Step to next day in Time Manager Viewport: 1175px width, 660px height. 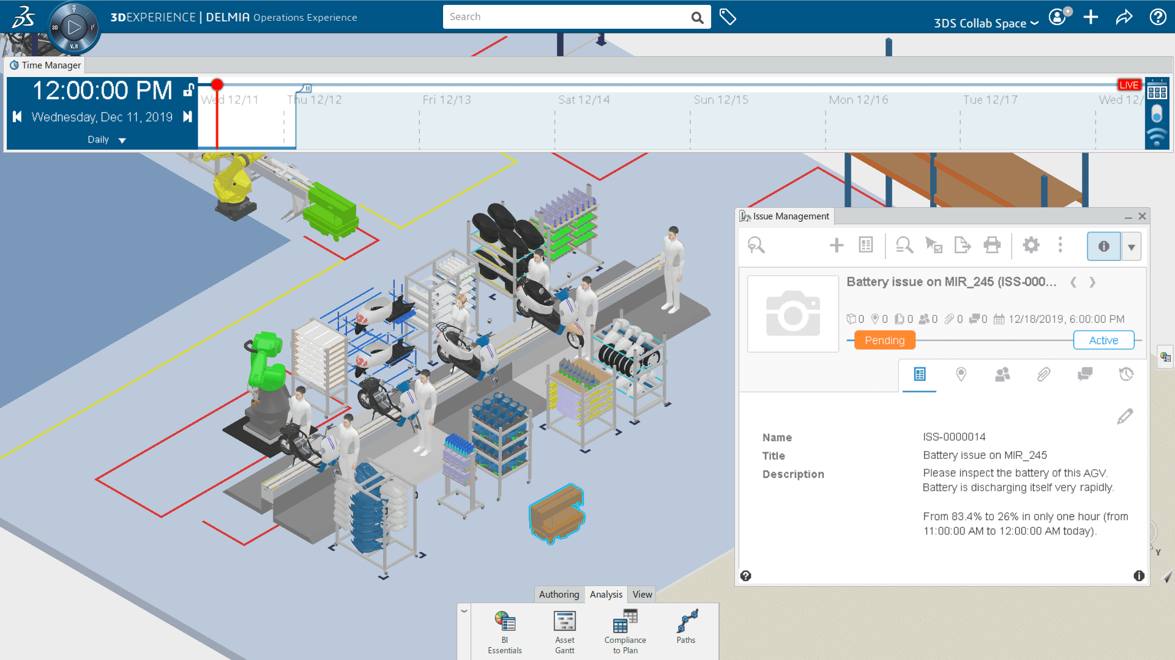point(187,117)
